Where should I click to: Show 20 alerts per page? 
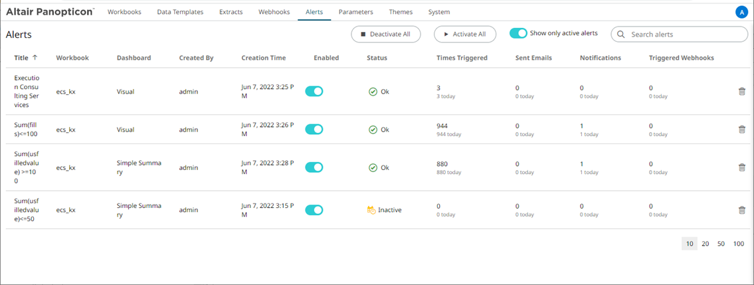(705, 244)
